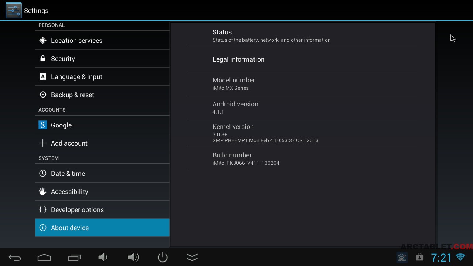The width and height of the screenshot is (473, 266).
Task: Open Legal information
Action: [303, 59]
